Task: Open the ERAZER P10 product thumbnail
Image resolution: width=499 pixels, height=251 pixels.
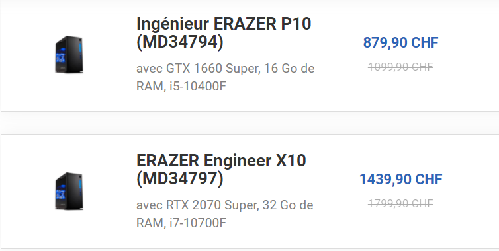Action: 69,54
